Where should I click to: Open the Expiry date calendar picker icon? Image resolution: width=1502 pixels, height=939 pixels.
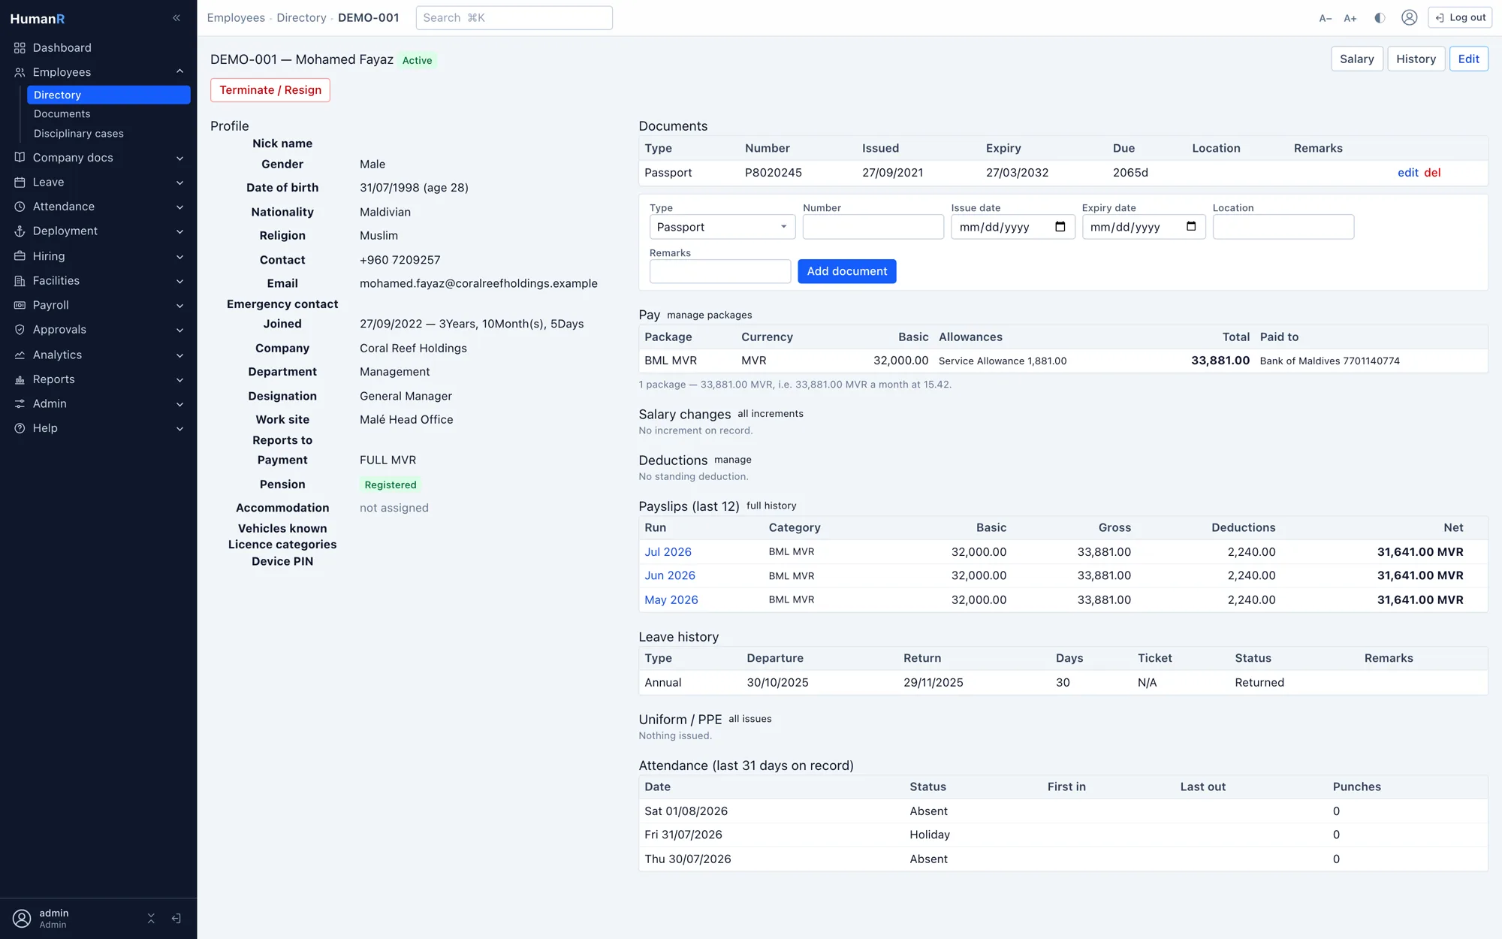pyautogui.click(x=1191, y=227)
